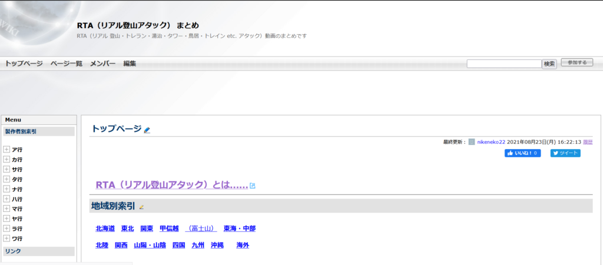
Task: Open the 甲信越 region link
Action: click(169, 229)
